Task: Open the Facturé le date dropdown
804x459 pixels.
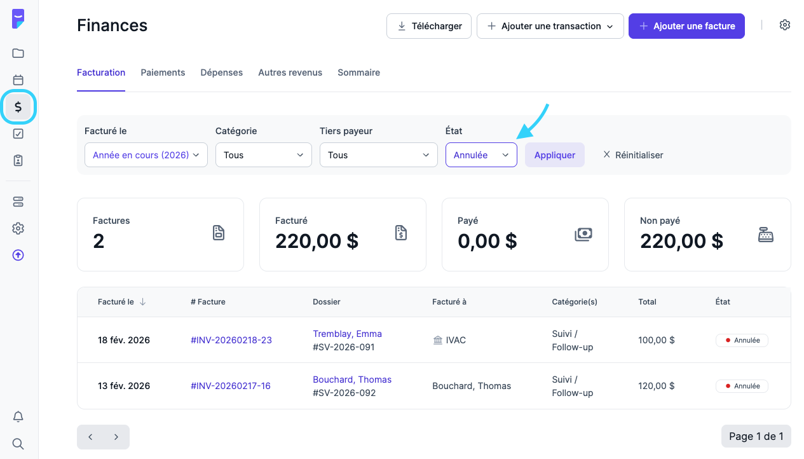Action: (146, 155)
